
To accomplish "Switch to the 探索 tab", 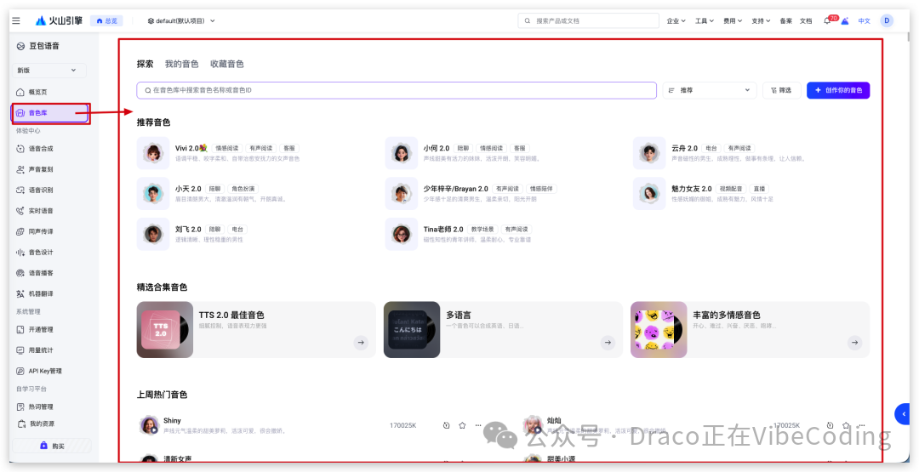I will 145,64.
